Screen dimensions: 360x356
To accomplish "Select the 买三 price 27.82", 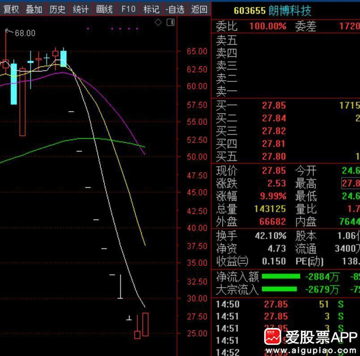I will pos(274,131).
